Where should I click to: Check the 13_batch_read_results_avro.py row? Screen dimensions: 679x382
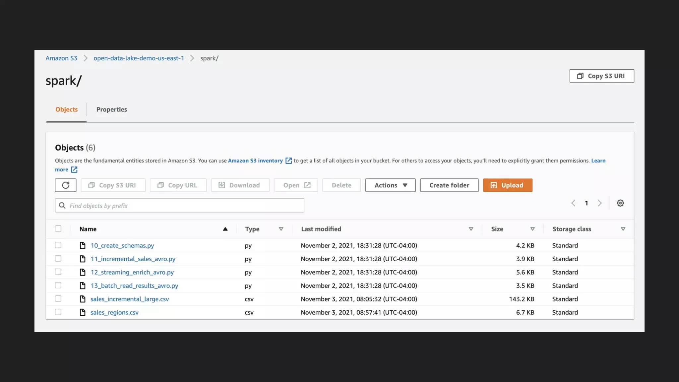[58, 285]
